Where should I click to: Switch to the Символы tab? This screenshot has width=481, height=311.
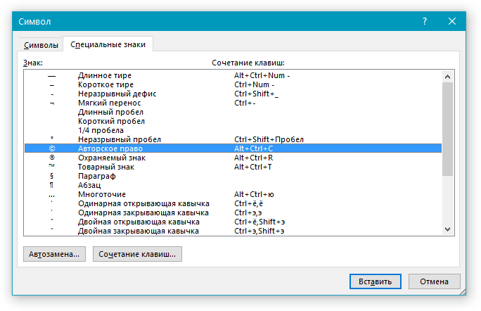coord(41,45)
